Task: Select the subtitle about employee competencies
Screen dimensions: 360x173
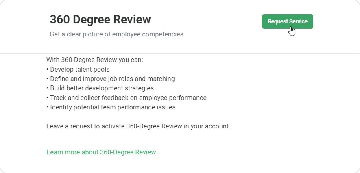Action: pos(116,34)
